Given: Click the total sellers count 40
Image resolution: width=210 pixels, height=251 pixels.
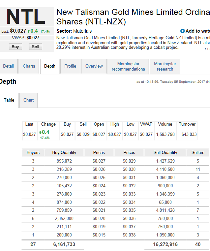Looking at the screenshot, I should pyautogui.click(x=198, y=244).
